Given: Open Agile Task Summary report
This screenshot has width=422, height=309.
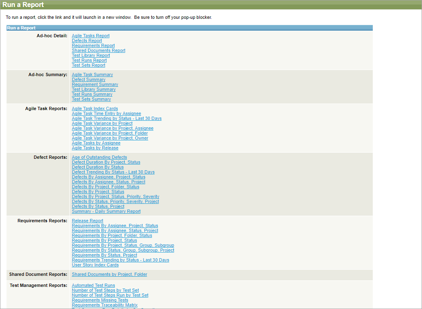Looking at the screenshot, I should point(92,75).
